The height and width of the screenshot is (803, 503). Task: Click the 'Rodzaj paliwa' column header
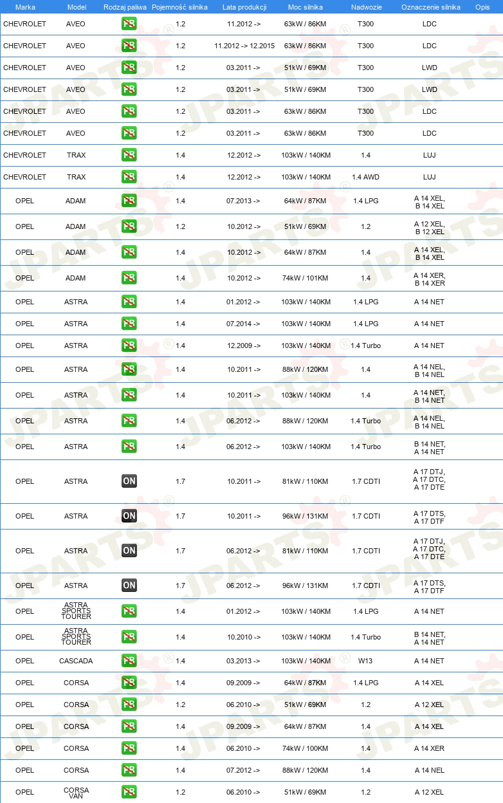click(125, 7)
